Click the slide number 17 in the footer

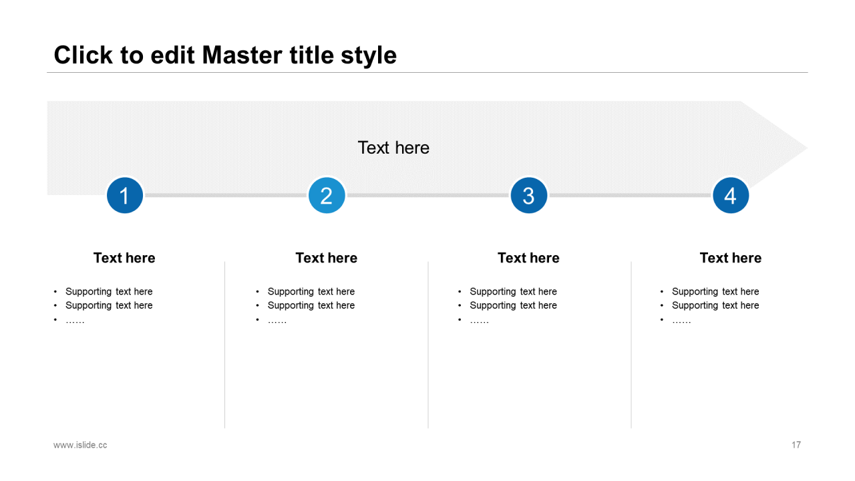[x=796, y=445]
